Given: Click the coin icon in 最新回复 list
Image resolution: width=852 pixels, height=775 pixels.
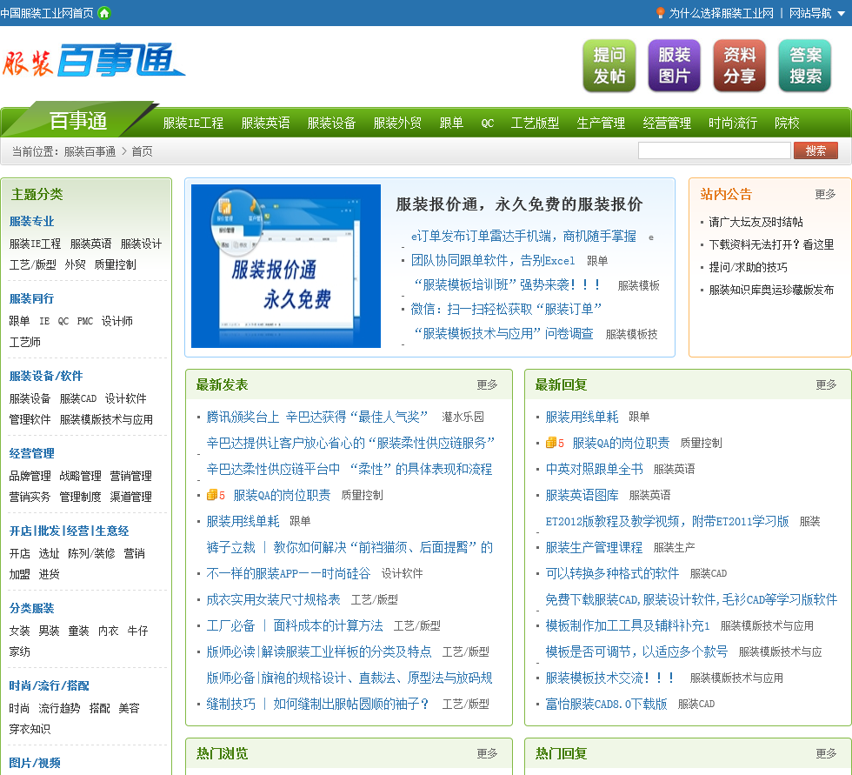Looking at the screenshot, I should 551,443.
